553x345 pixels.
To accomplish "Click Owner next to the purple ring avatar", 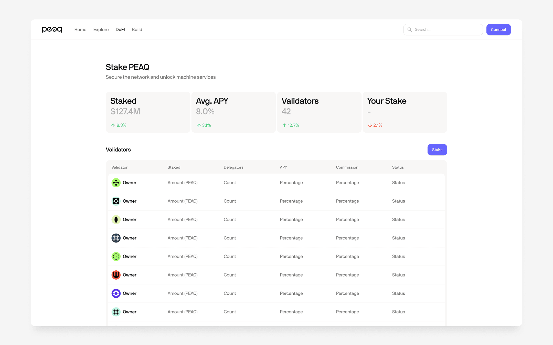I will pyautogui.click(x=130, y=293).
